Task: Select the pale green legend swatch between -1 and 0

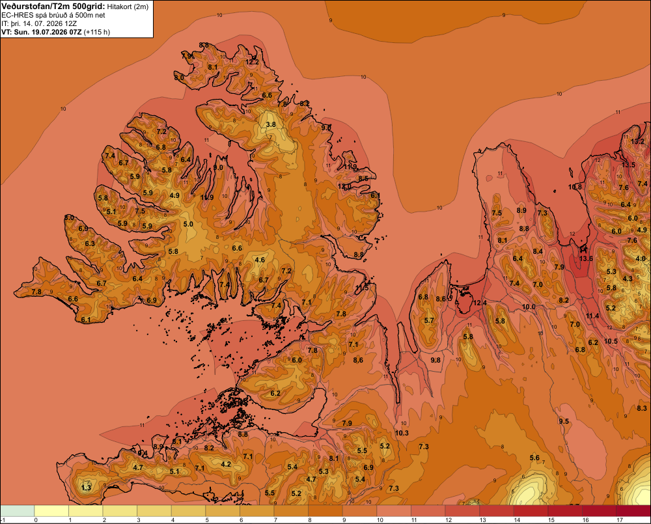Action: [18, 511]
